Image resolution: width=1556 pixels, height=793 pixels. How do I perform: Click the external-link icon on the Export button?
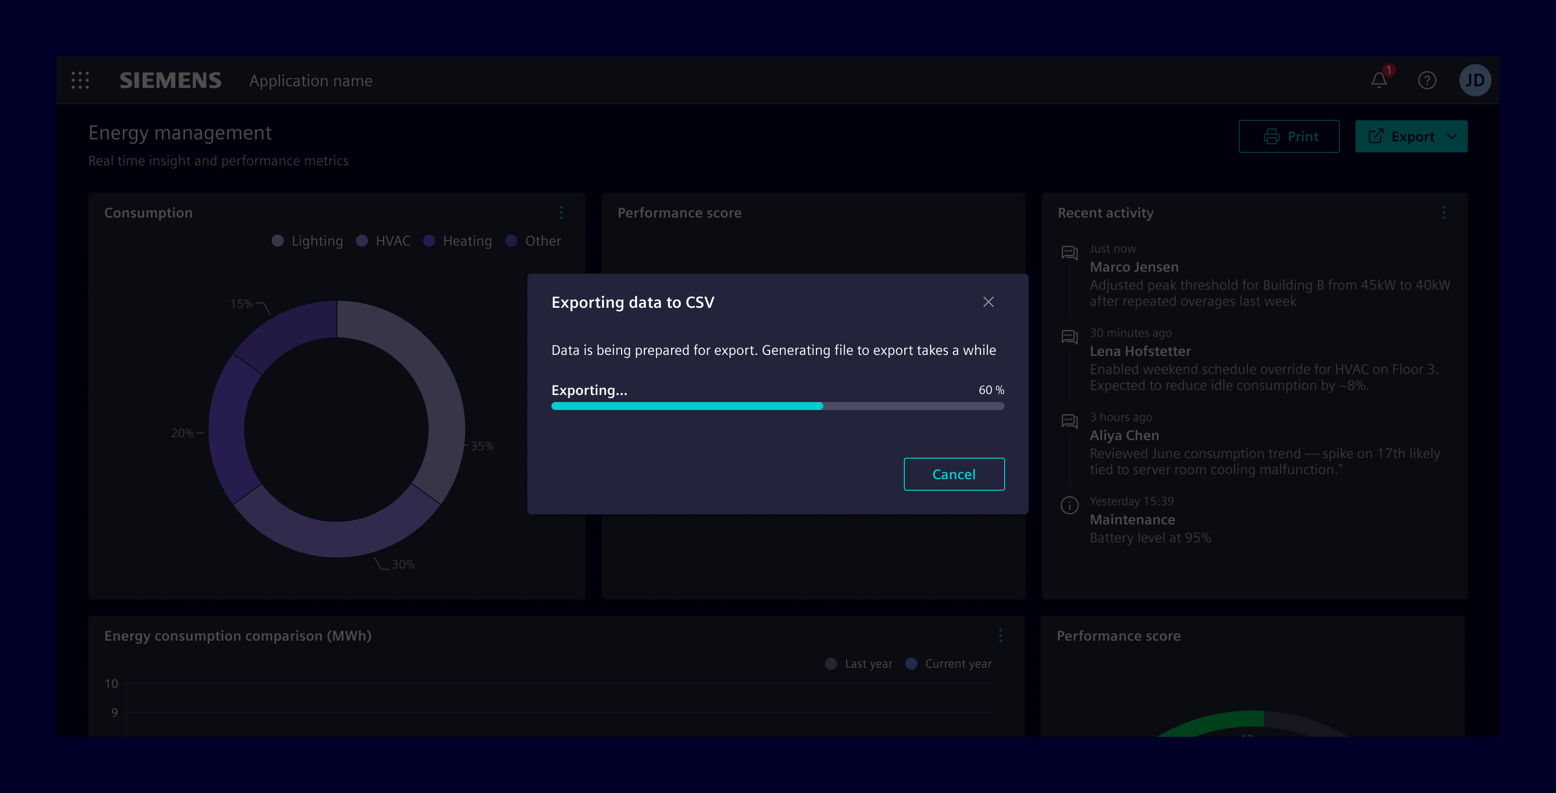1377,136
